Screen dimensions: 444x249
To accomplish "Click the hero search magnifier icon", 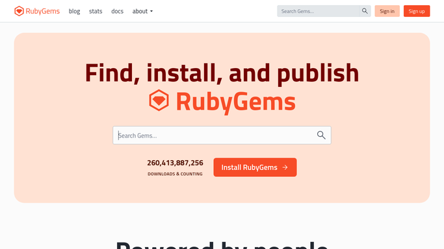I will pos(321,136).
